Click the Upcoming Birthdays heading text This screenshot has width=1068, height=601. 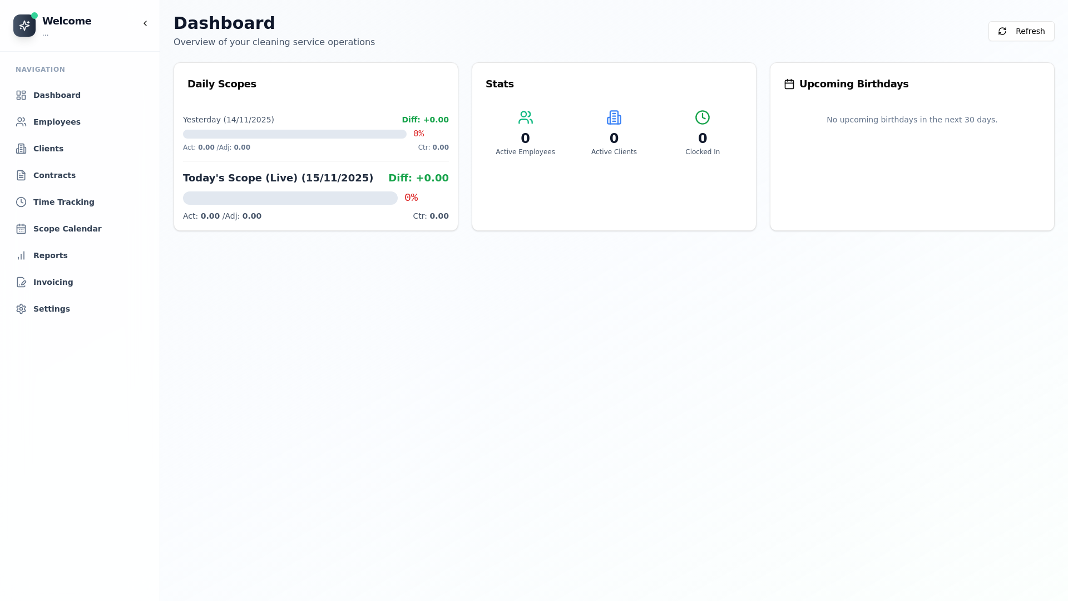(854, 84)
